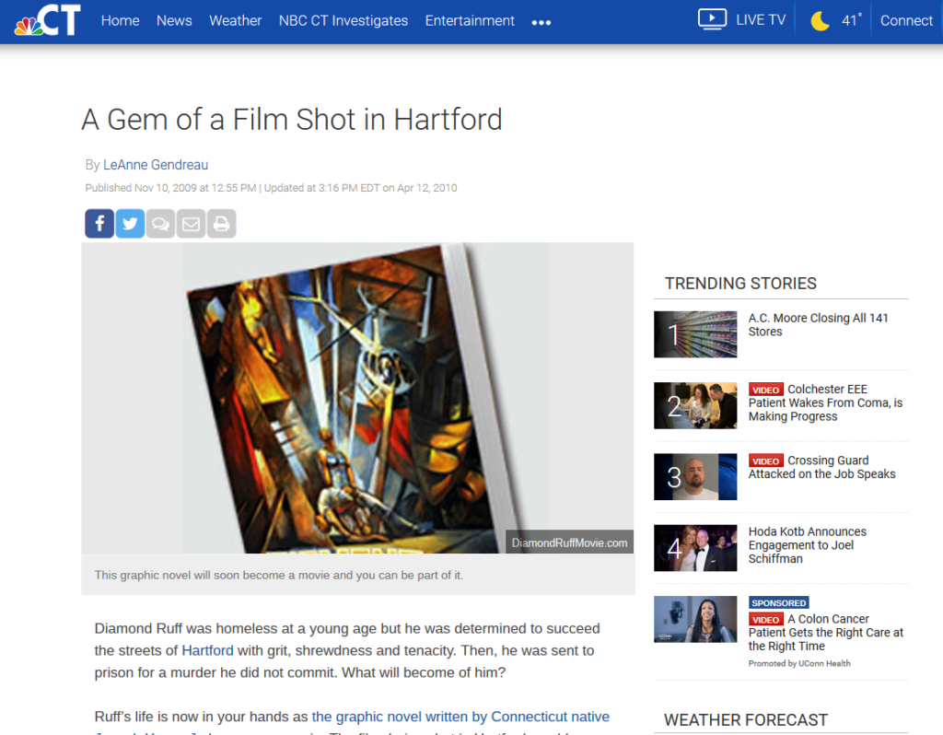The image size is (943, 735).
Task: Open the Connect menu
Action: click(906, 21)
